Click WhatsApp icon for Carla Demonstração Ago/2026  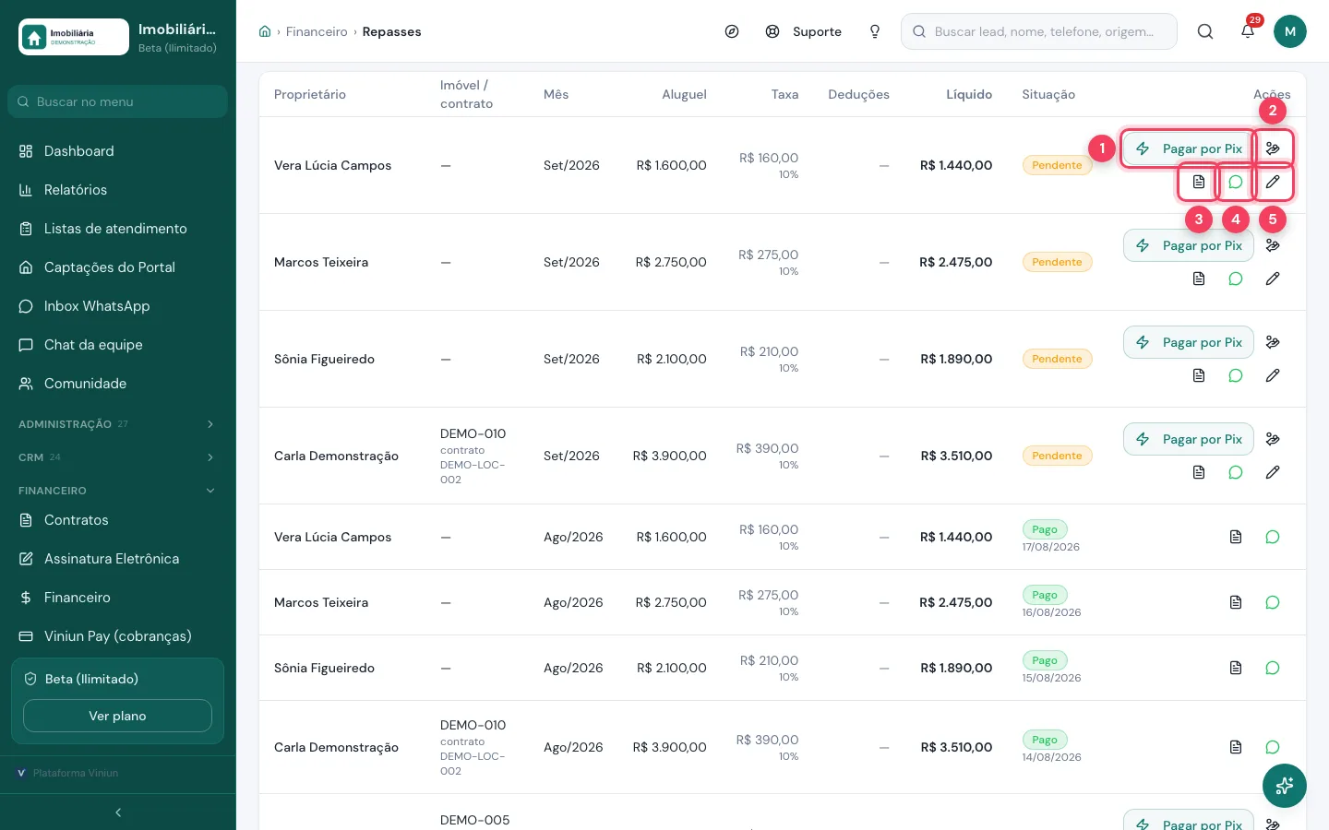tap(1273, 747)
